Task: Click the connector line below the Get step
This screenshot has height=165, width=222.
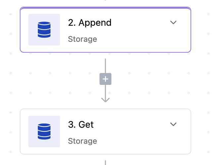Action: [x=105, y=162]
